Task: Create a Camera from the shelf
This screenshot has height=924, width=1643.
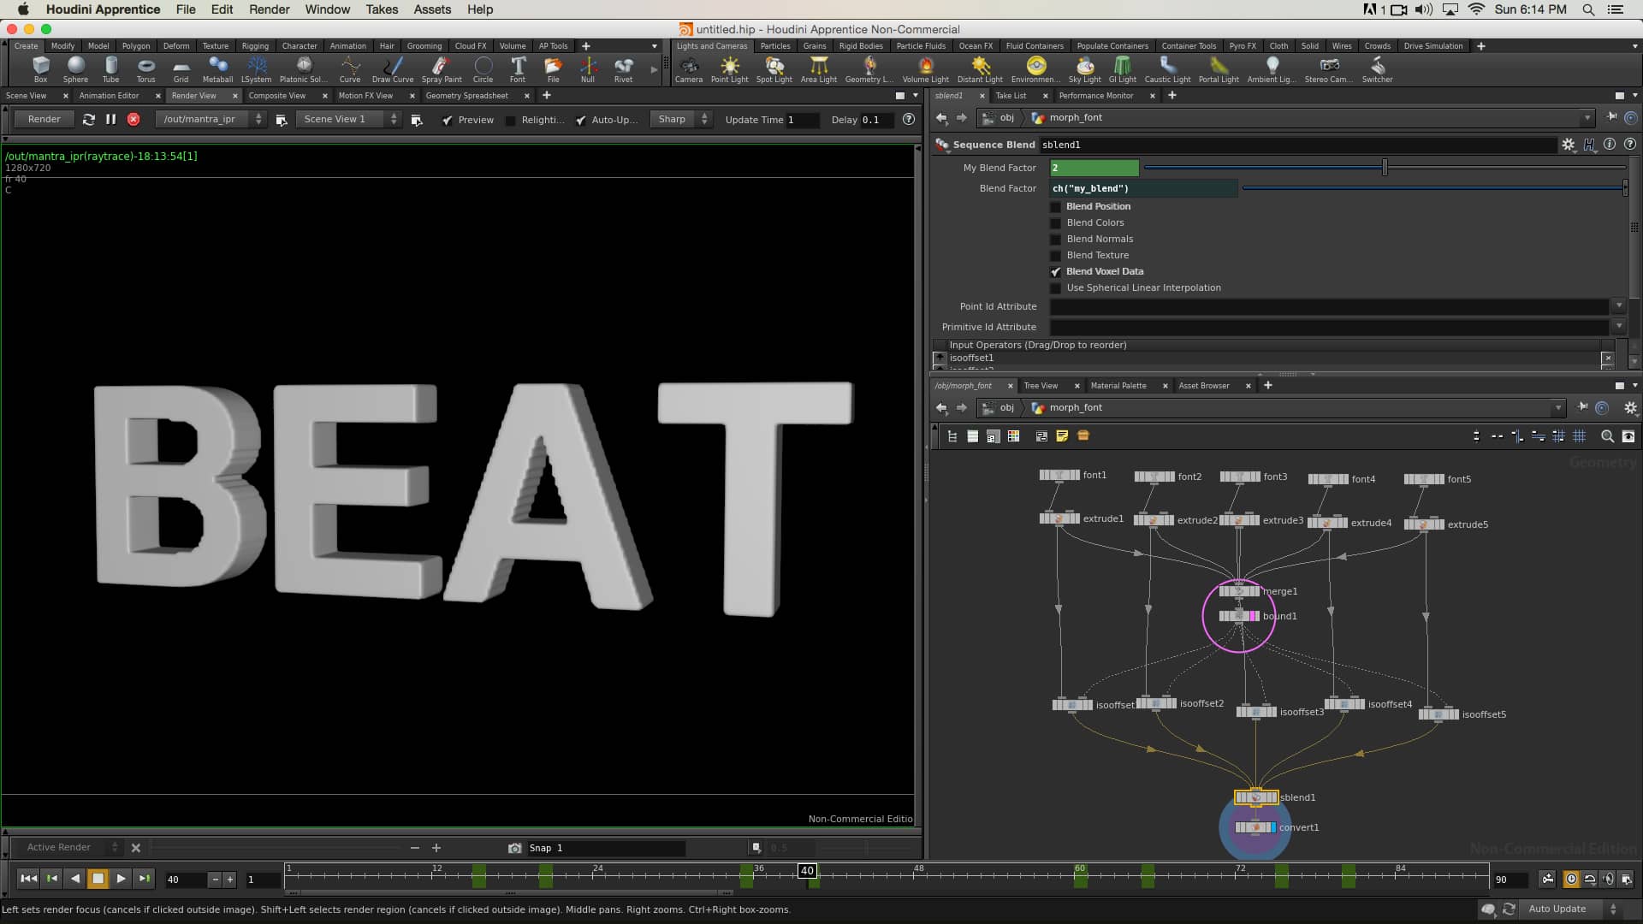Action: [x=689, y=68]
